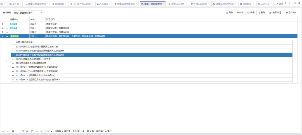Switch to the 人员管理 tab
Viewport: 302px width, 135px height.
104,4
